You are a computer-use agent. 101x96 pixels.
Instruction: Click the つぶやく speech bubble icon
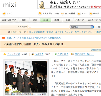[x=33, y=54]
